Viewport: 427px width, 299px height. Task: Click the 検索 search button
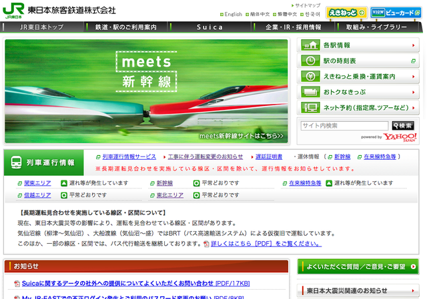[x=403, y=126]
